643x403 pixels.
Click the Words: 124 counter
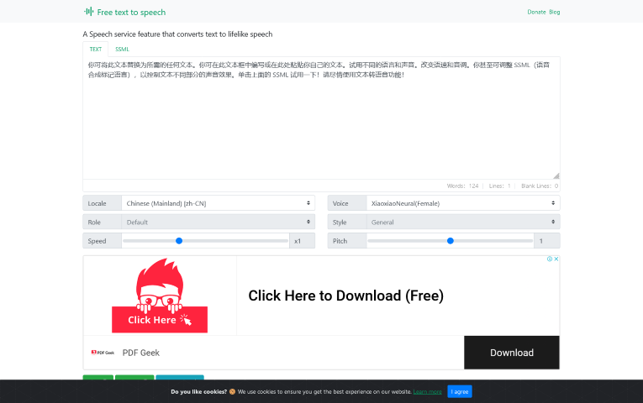(x=462, y=186)
